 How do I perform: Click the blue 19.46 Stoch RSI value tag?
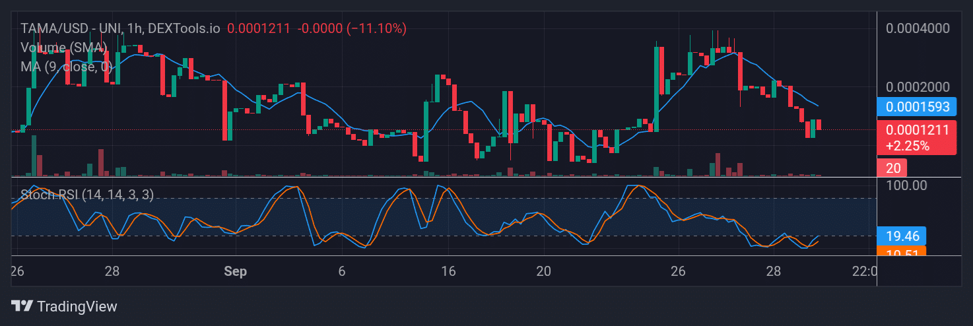[901, 235]
